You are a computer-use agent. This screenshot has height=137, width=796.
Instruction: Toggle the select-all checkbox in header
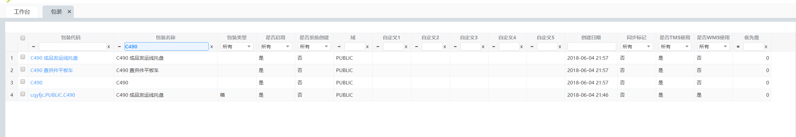tap(23, 38)
